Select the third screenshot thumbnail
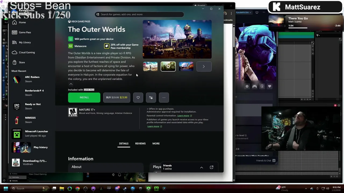The width and height of the screenshot is (344, 193). [x=186, y=66]
